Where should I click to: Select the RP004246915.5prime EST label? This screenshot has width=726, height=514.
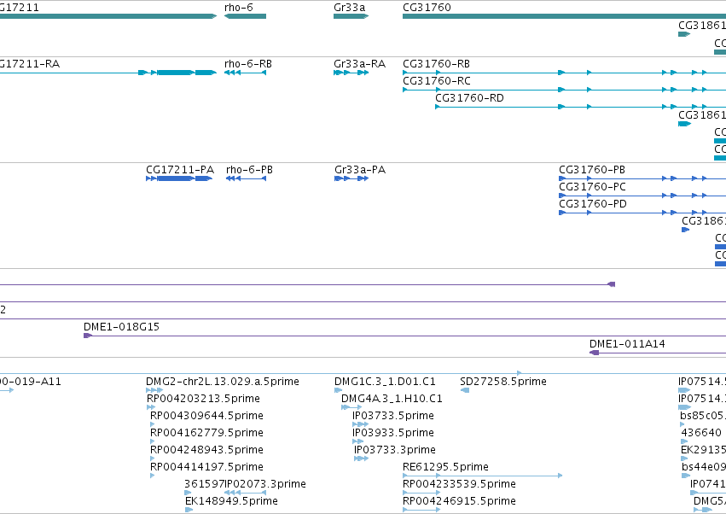(459, 502)
